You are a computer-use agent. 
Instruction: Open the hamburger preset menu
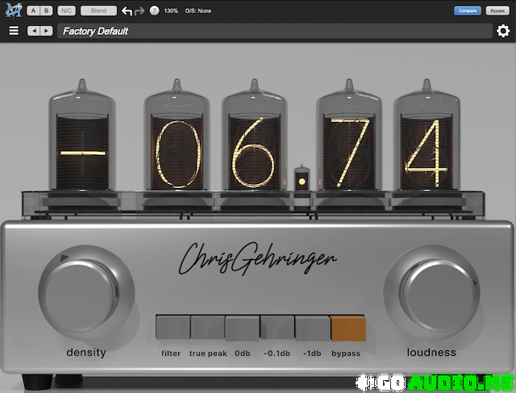click(13, 31)
